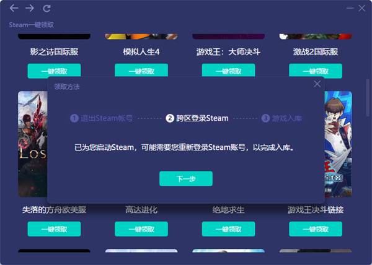Claim 高达进化 with 一键领取

(141, 229)
